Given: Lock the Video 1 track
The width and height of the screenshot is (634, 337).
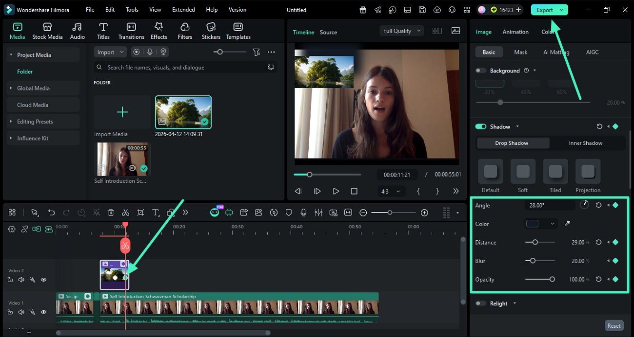Looking at the screenshot, I should 10,312.
